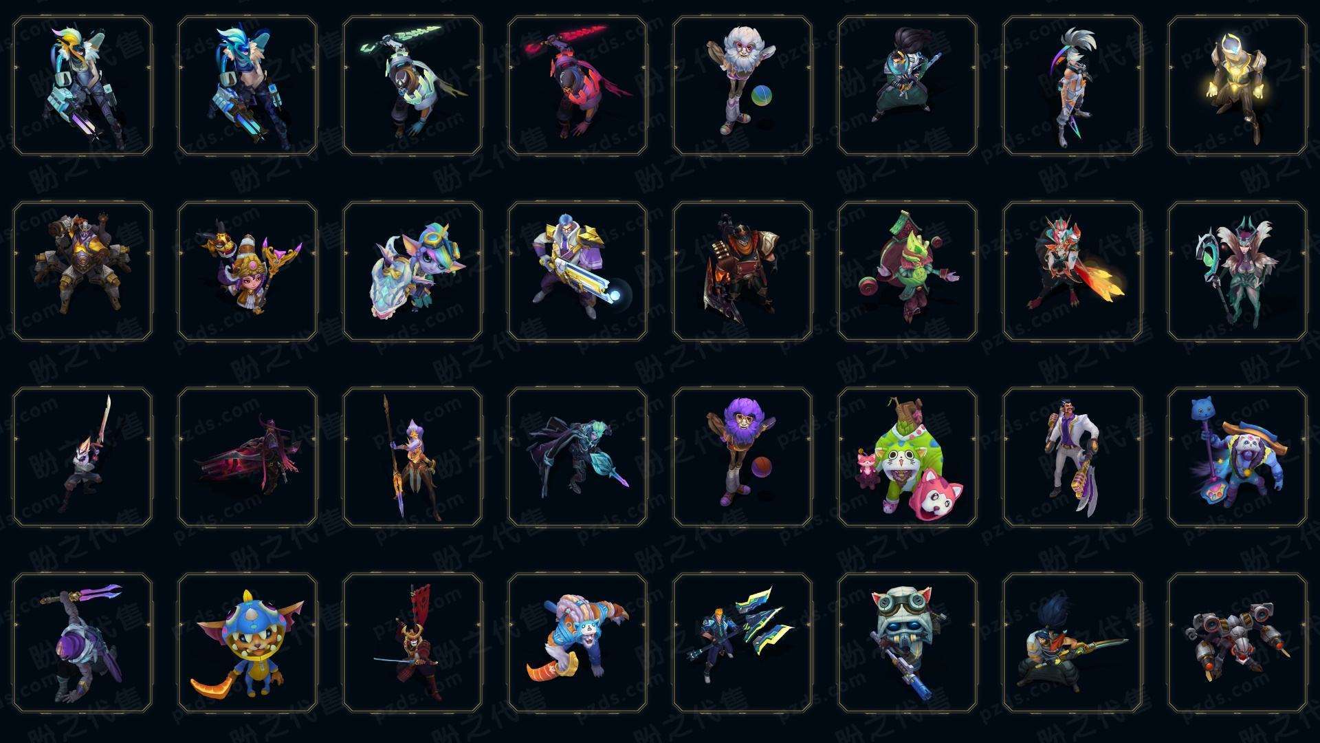Choose the blue fish-hat gnome with boomerang
1320x743 pixels.
pos(247,643)
